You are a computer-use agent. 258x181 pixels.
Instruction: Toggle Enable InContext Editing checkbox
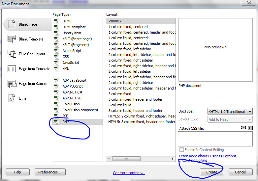click(x=181, y=150)
